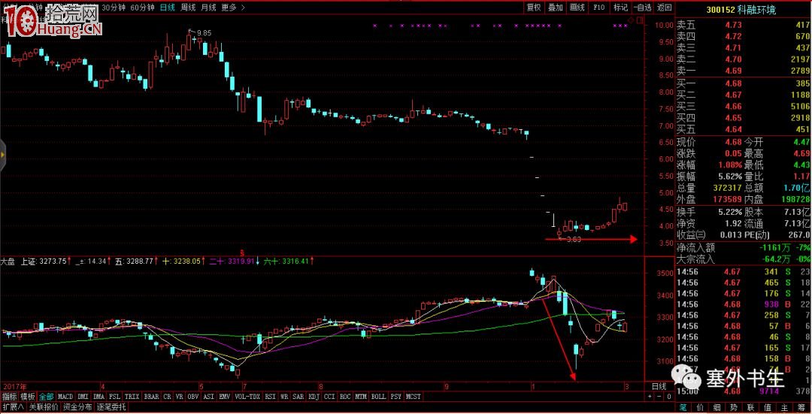
Task: Select the 日线 daily period tab
Action: tap(167, 8)
